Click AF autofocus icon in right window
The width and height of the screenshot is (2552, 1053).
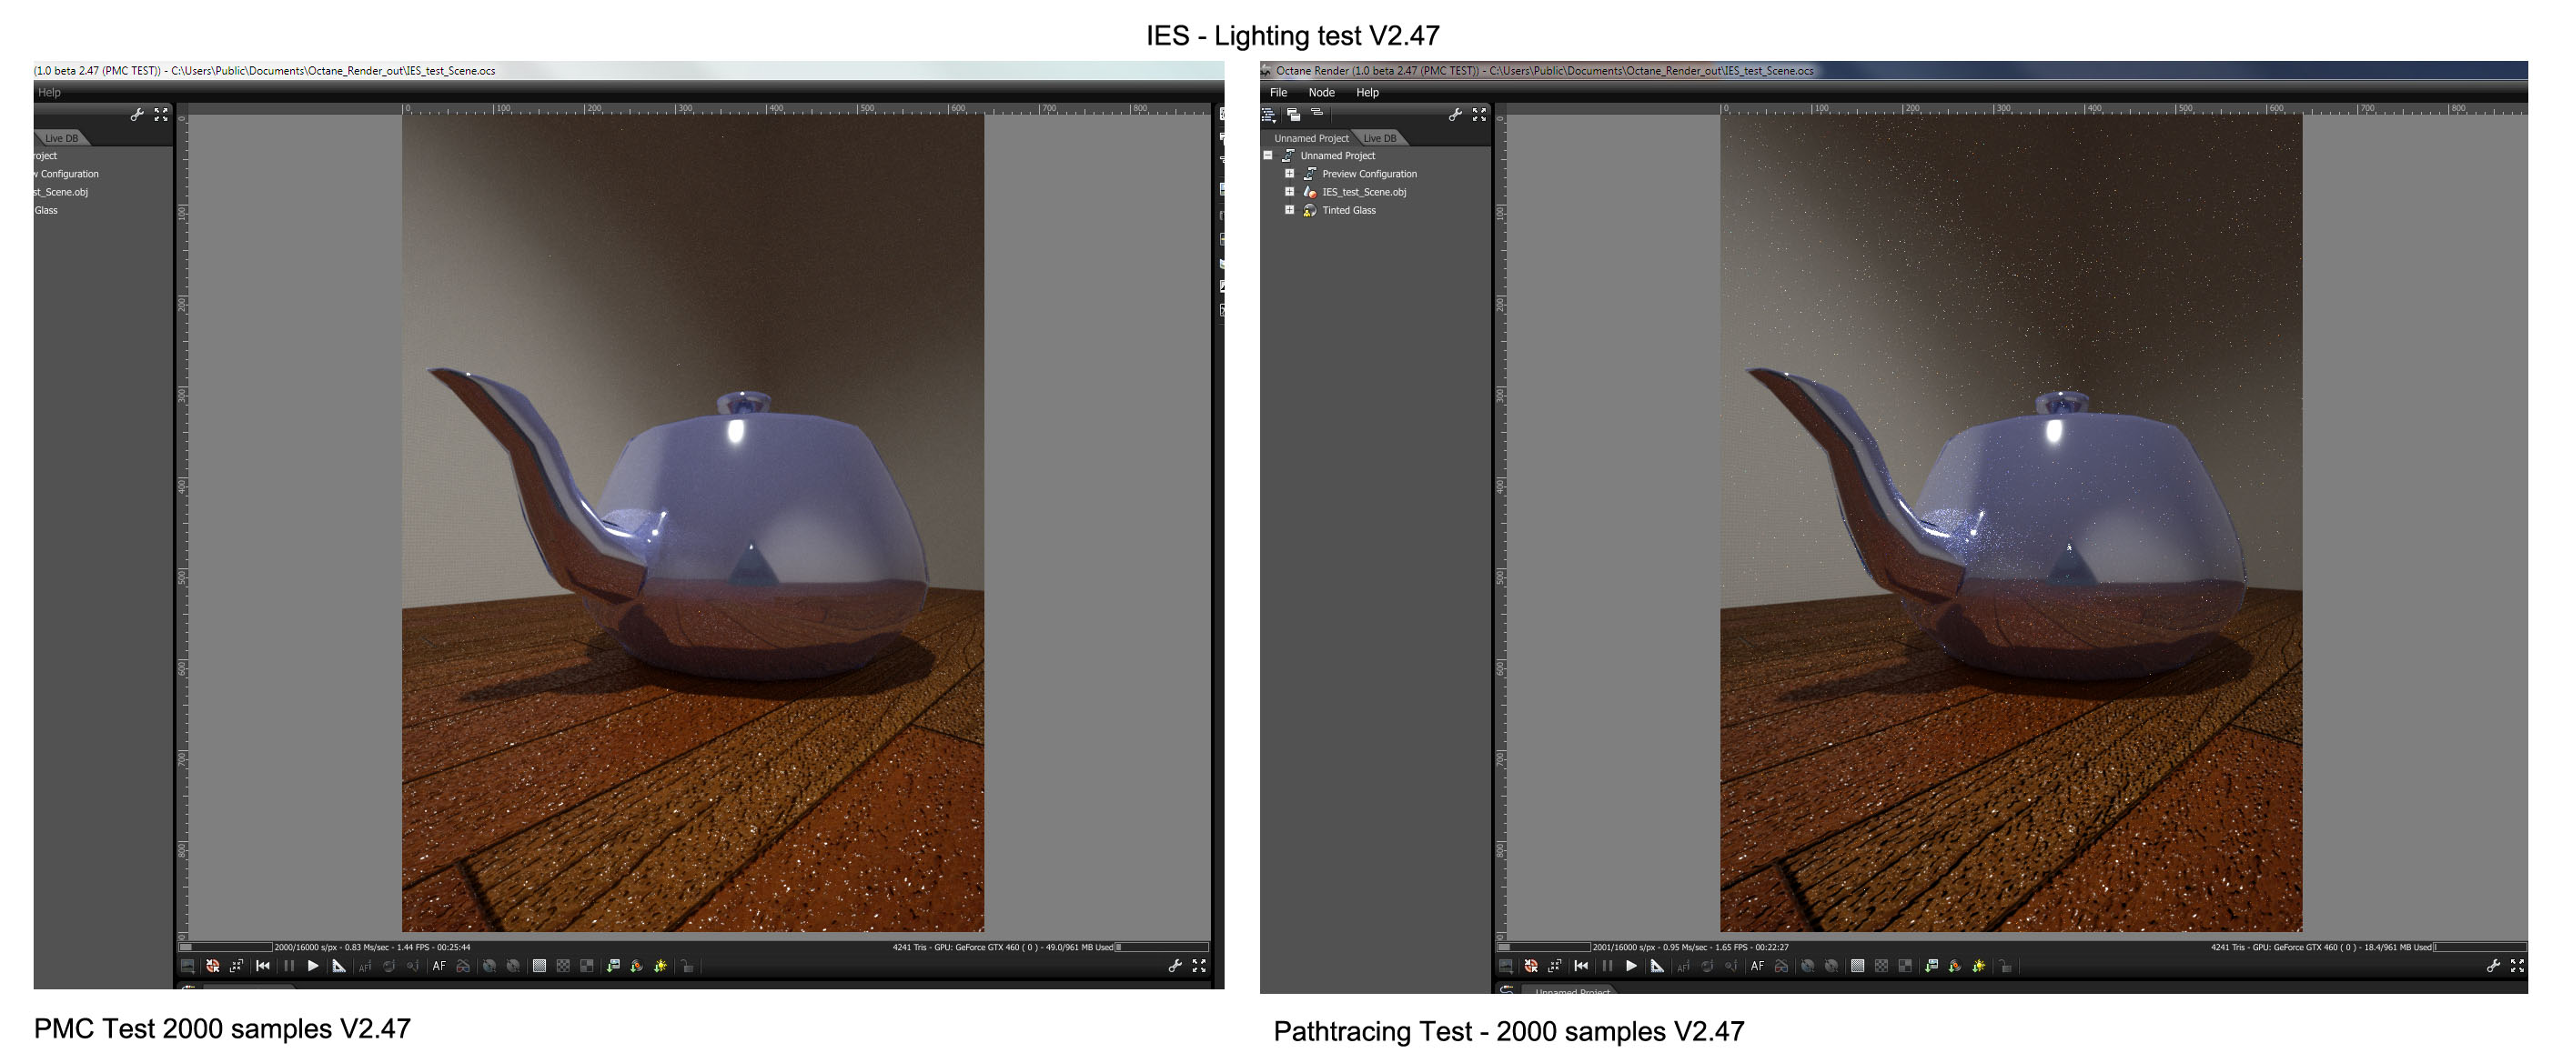coord(1757,966)
